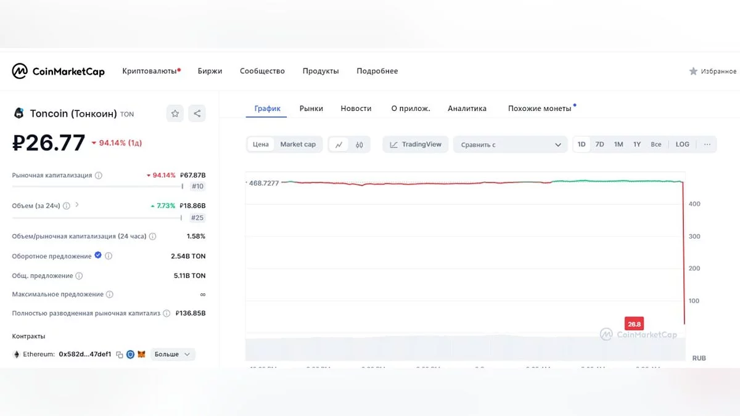Open the TradingView chart button

415,144
